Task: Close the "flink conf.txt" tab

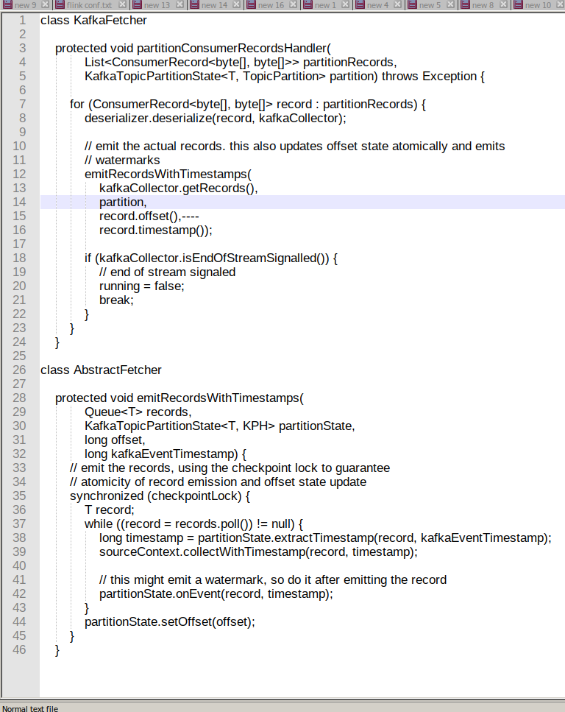Action: (x=124, y=5)
